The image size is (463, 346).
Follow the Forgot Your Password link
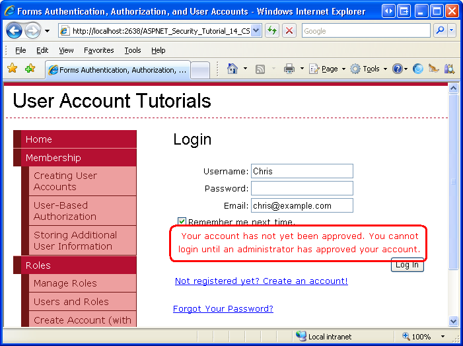tap(223, 309)
